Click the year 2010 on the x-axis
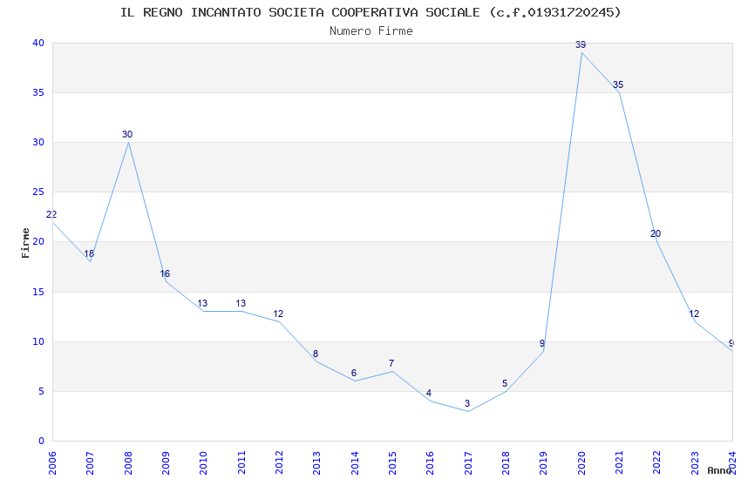The image size is (741, 479). (203, 462)
